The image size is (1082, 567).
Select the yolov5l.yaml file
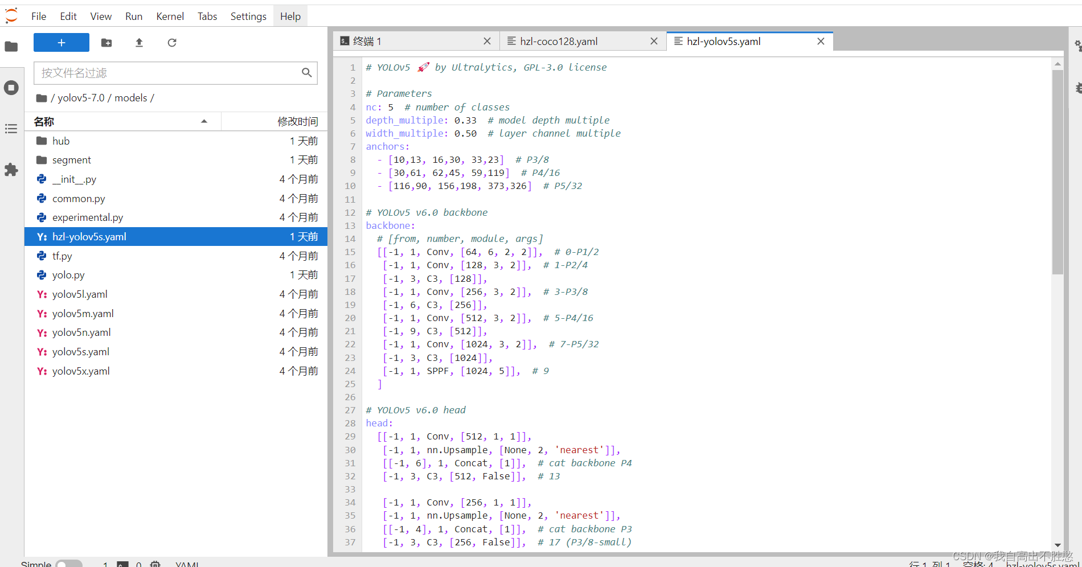[x=176, y=294]
